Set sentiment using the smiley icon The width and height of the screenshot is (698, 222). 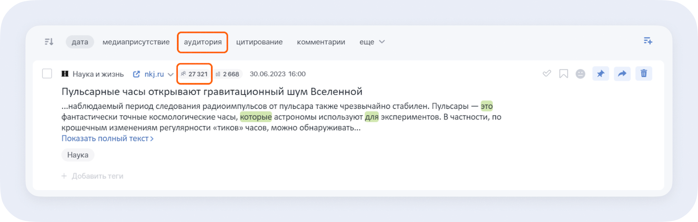tap(580, 74)
